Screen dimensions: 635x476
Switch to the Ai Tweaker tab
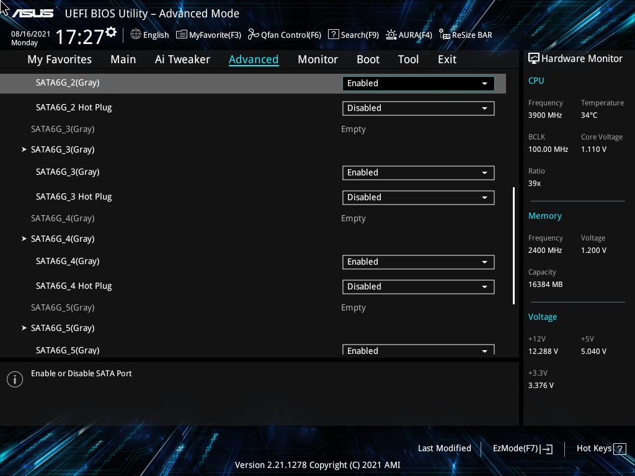pos(182,59)
